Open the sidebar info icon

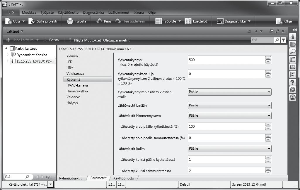pyautogui.click(x=293, y=37)
